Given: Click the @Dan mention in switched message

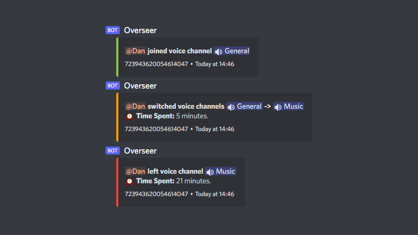Looking at the screenshot, I should [x=135, y=107].
